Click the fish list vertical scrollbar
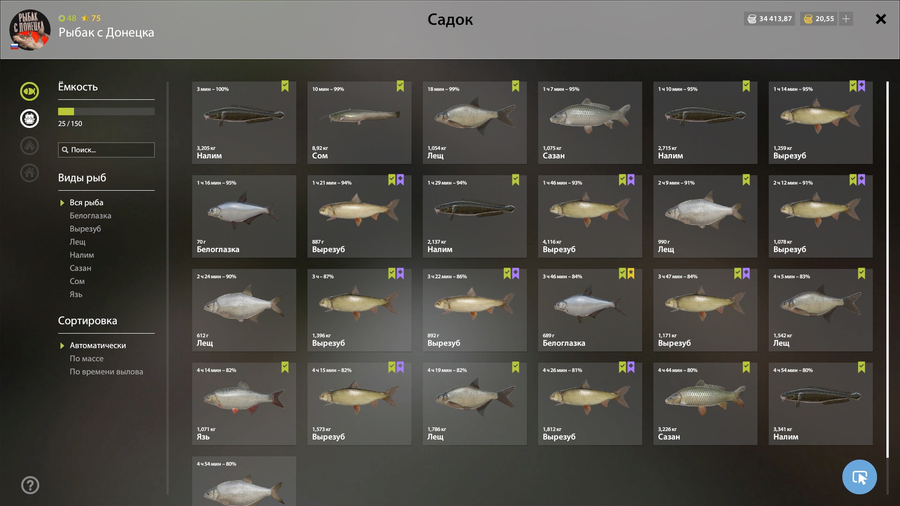This screenshot has height=506, width=900. 887,269
